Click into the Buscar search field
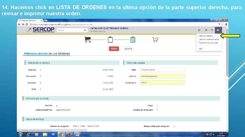 69,30
